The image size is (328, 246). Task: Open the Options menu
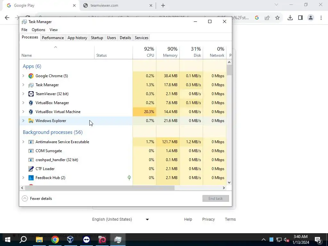coord(38,30)
